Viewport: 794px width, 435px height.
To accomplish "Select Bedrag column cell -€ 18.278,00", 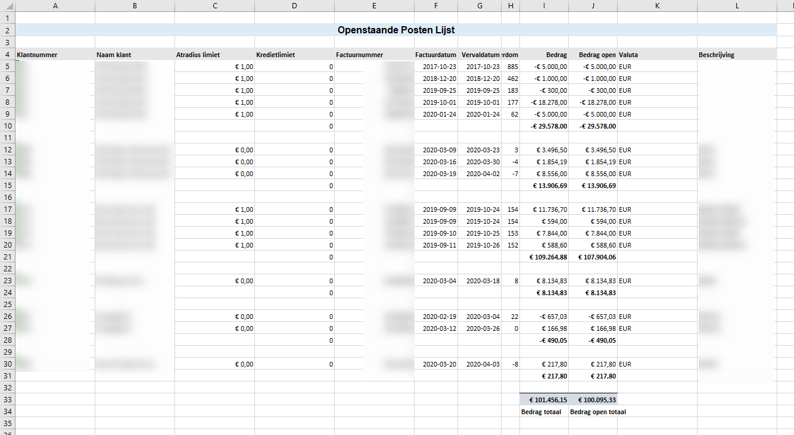I will (544, 102).
